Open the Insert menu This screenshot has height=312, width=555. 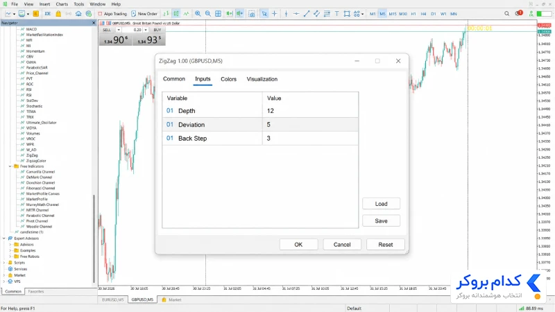pos(44,4)
